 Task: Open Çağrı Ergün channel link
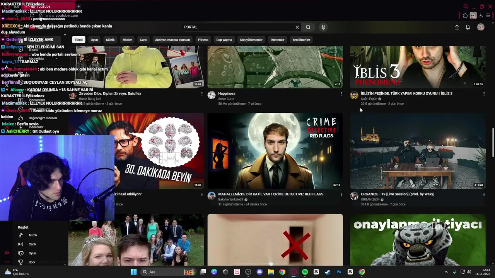pos(369,99)
